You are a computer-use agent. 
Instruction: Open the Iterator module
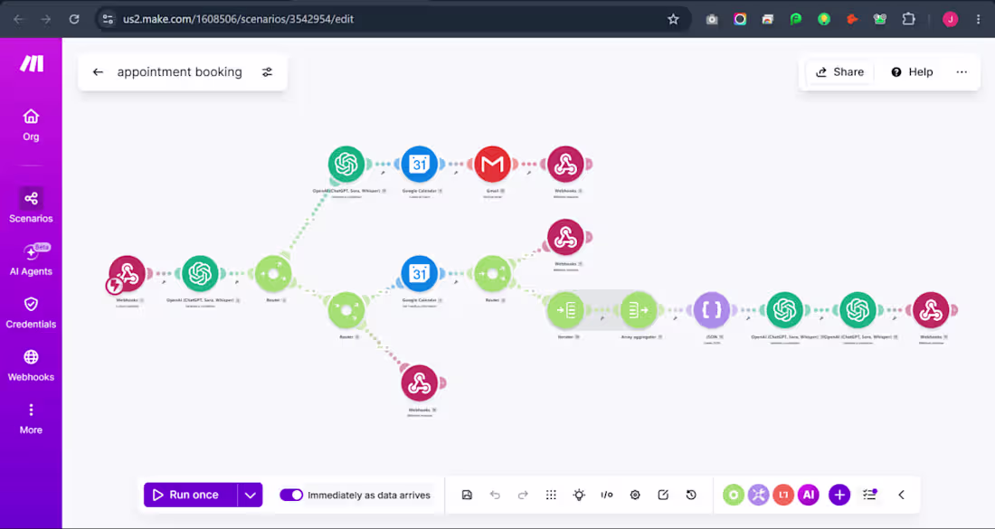click(x=565, y=310)
